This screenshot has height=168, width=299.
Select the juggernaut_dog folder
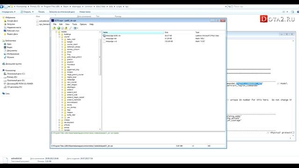(x=73, y=70)
